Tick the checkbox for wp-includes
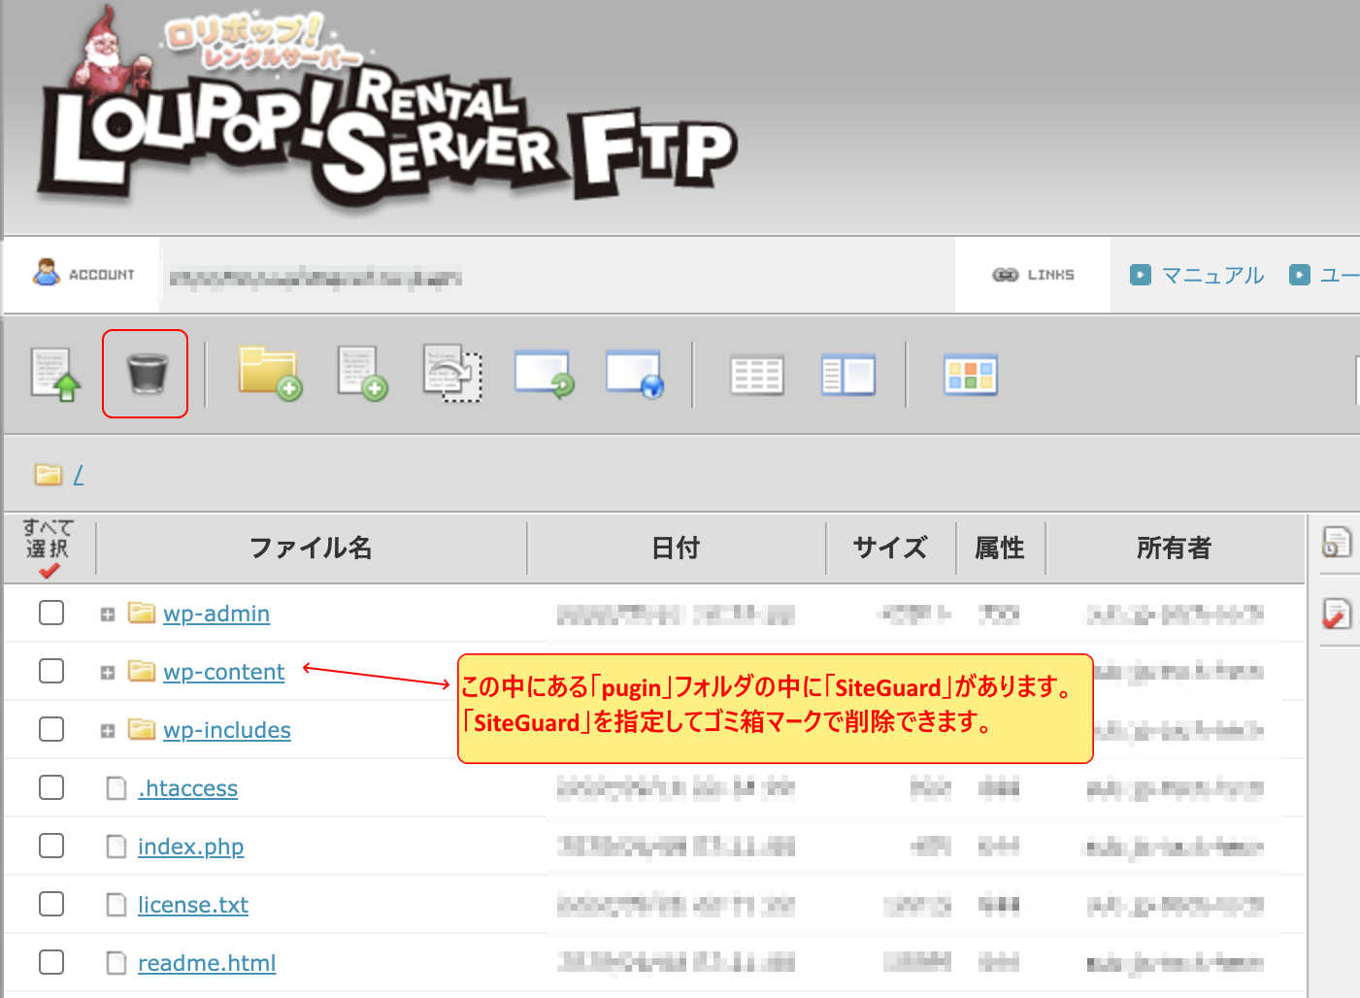1360x998 pixels. point(51,729)
